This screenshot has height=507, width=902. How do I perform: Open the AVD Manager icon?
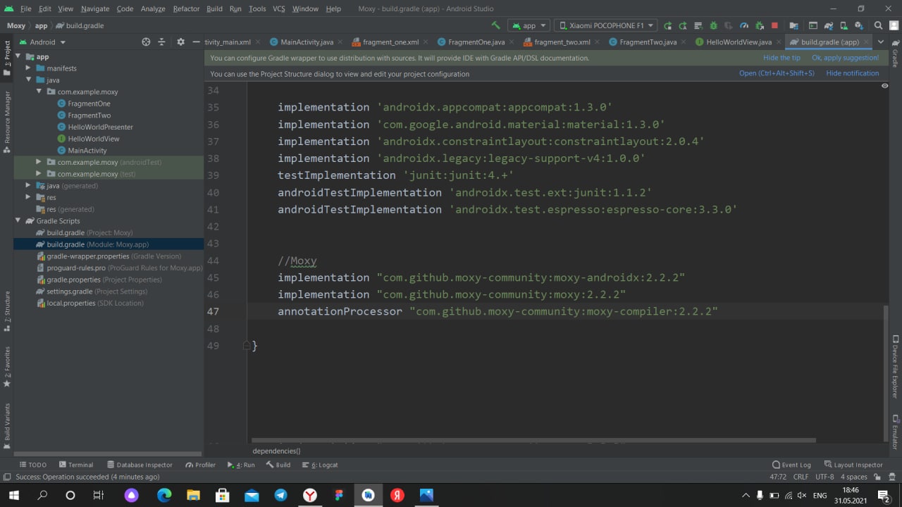(844, 25)
